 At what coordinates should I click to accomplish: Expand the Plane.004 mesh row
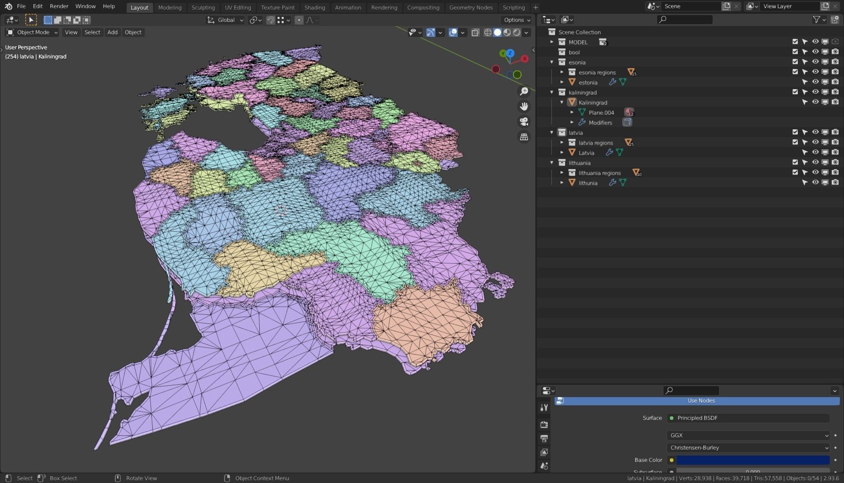(x=572, y=112)
